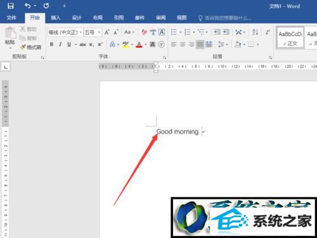Decrease paragraph indent

(217, 32)
